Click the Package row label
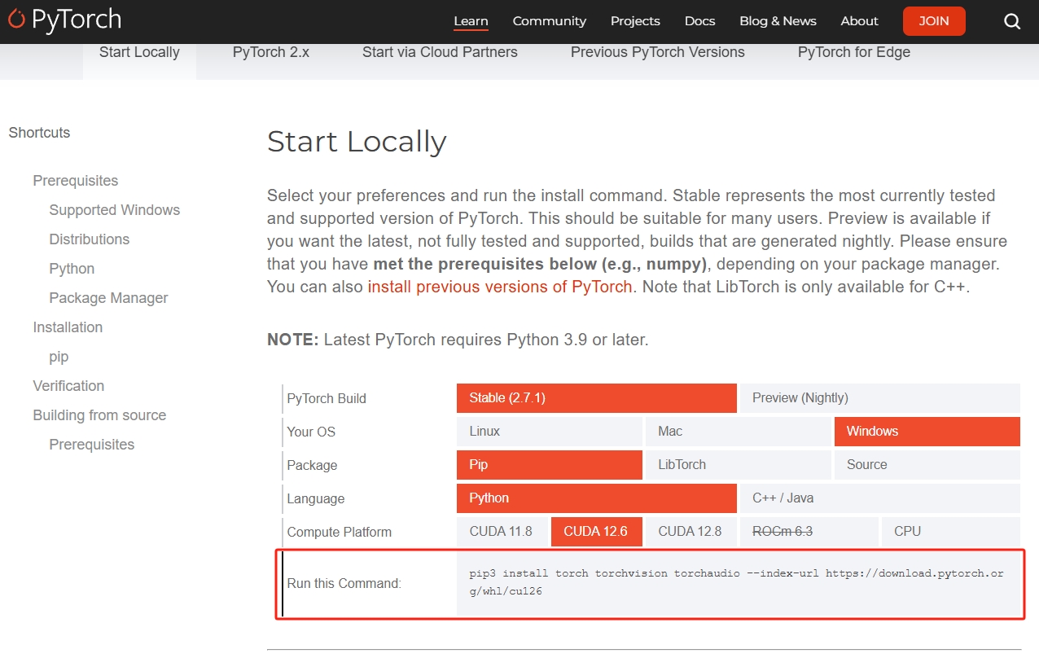Screen dimensions: 1039x658 point(312,466)
